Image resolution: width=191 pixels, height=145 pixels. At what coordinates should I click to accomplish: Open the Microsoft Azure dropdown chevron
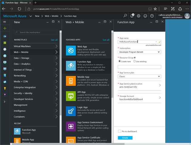(x=31, y=16)
